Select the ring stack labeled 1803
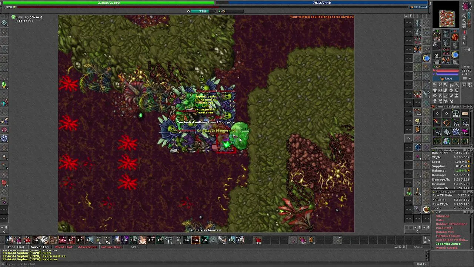474x267 pixels. coord(455,114)
